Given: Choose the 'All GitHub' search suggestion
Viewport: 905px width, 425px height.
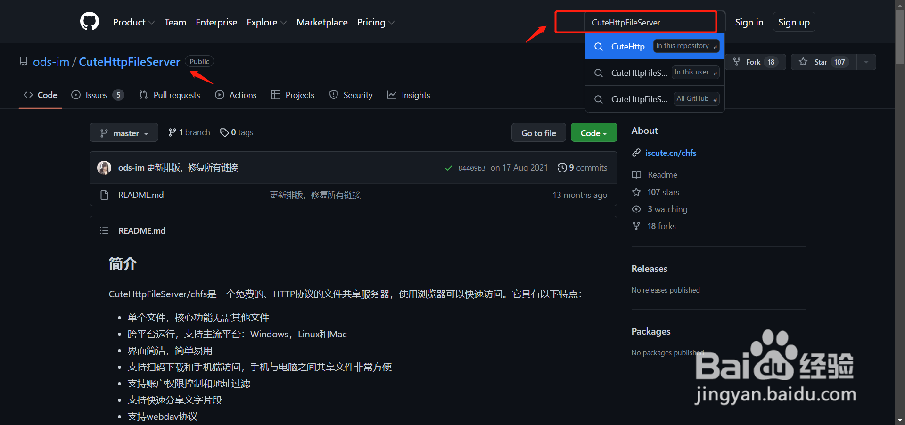Looking at the screenshot, I should pos(655,99).
